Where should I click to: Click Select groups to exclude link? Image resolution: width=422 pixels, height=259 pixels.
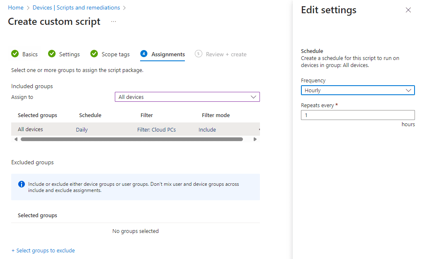click(x=43, y=250)
